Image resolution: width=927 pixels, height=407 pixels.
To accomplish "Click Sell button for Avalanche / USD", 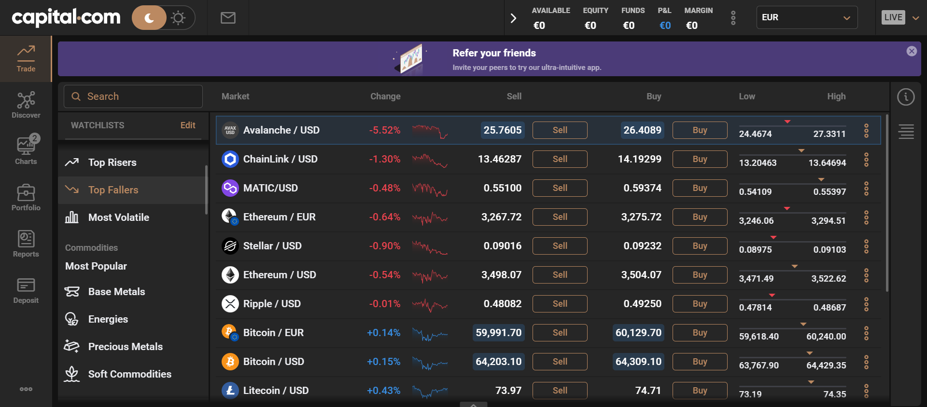I will 560,130.
